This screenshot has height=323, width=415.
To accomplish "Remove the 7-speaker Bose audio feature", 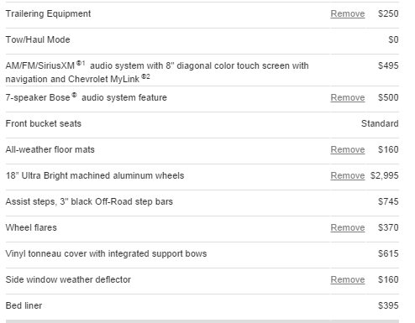I will click(x=348, y=97).
